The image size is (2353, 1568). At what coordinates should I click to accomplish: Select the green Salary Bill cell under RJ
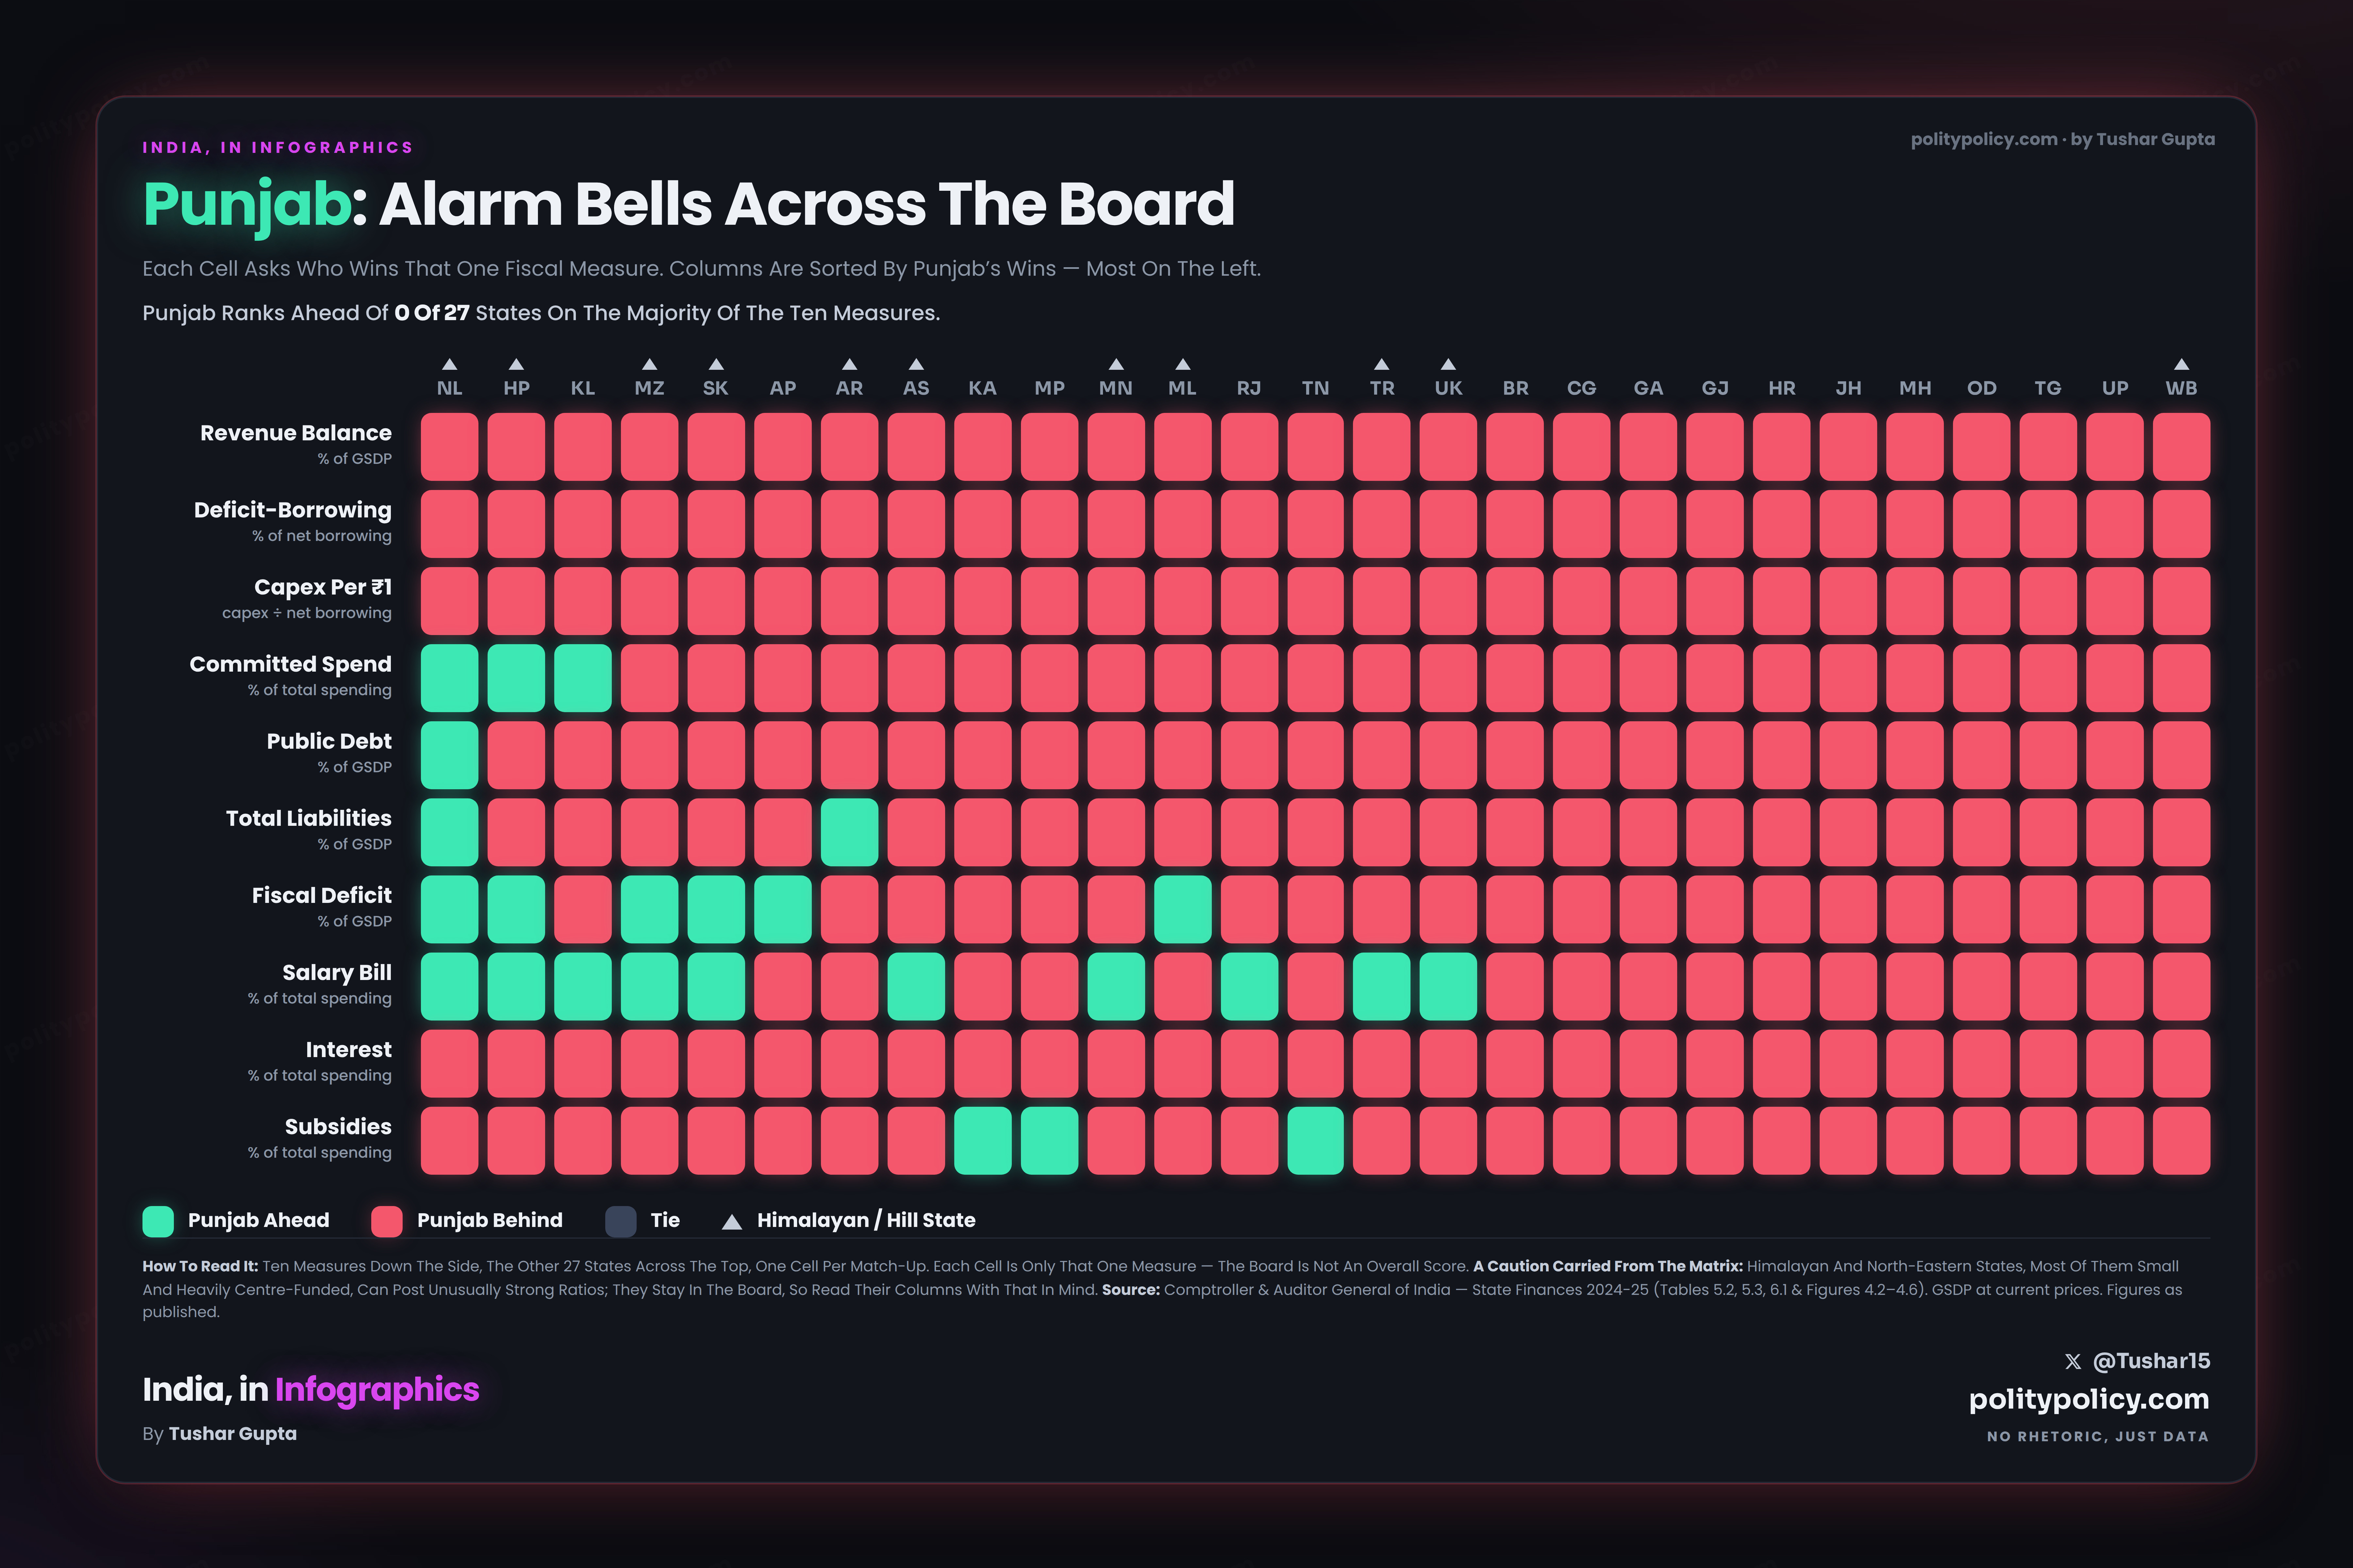[x=1248, y=986]
